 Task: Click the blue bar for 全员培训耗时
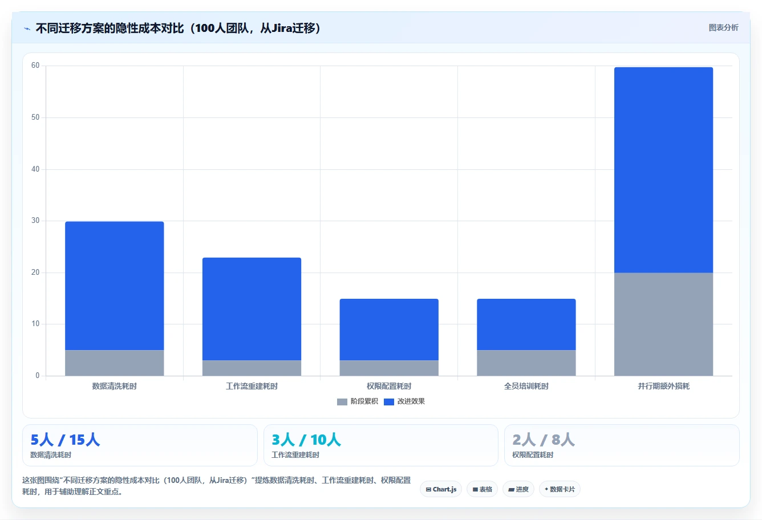[x=526, y=324]
